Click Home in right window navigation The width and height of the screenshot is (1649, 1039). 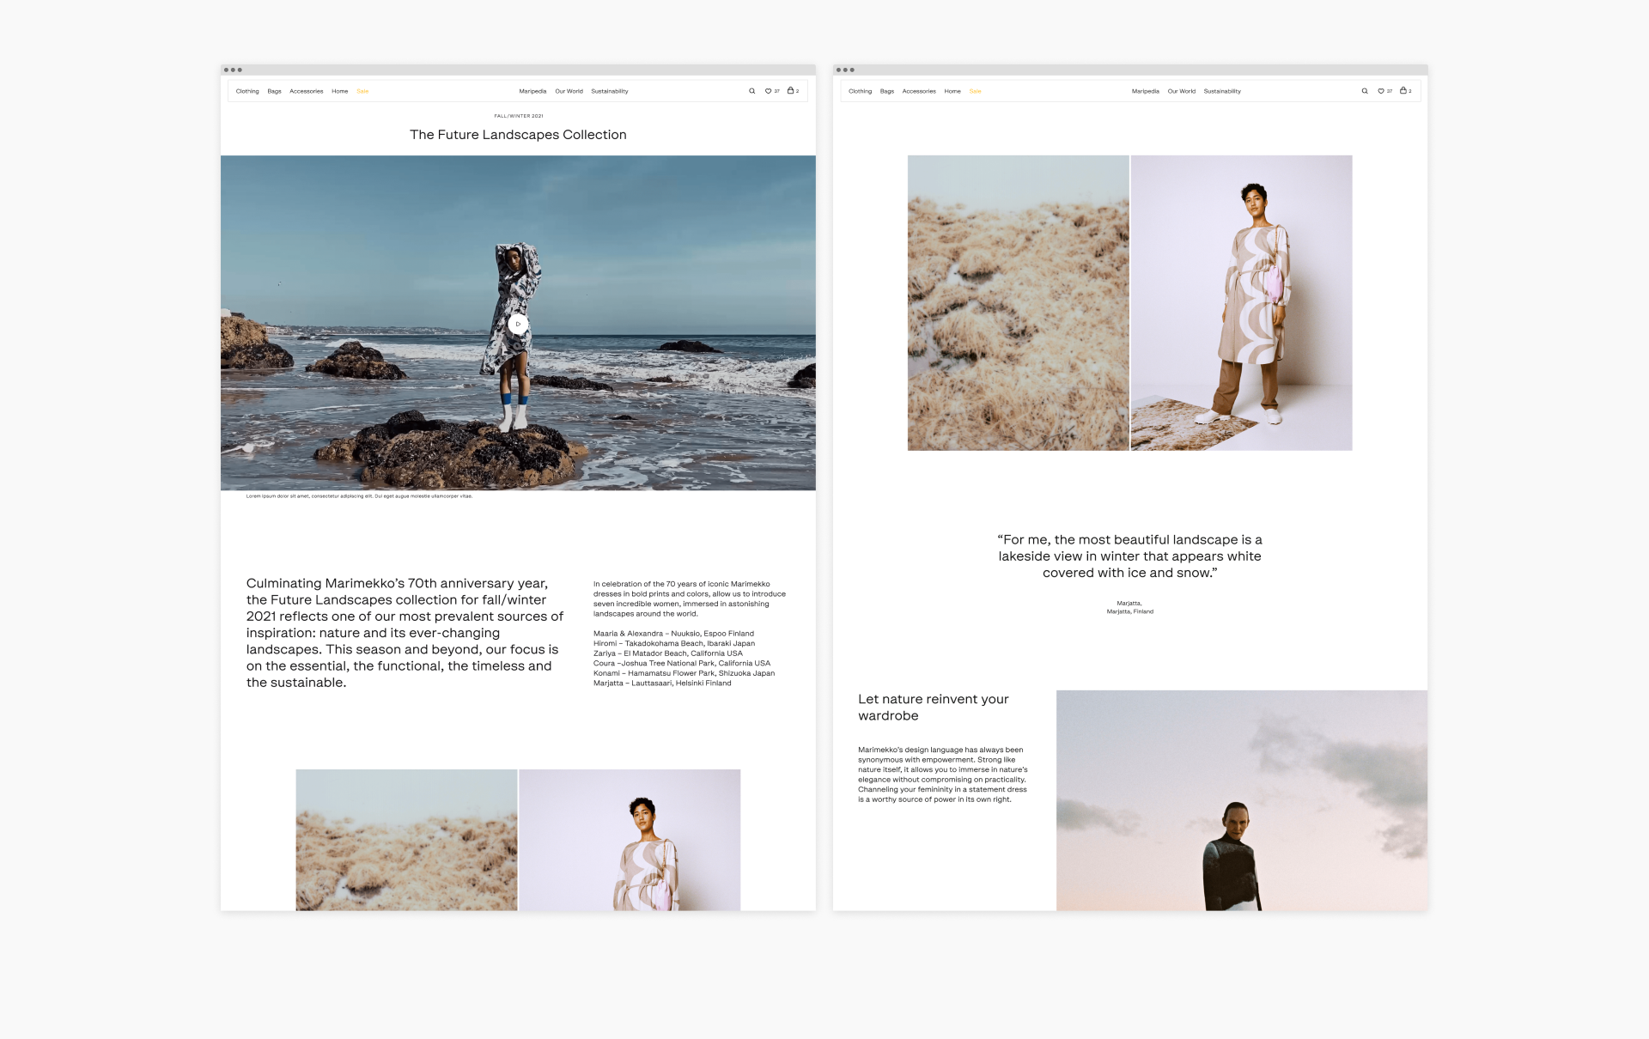(952, 91)
